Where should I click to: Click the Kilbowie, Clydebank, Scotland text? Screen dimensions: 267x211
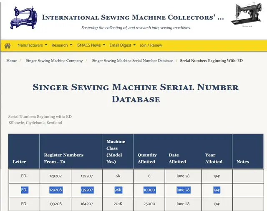click(35, 123)
